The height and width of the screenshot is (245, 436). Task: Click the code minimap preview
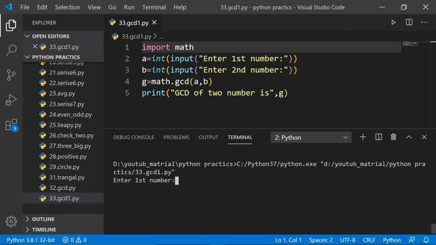click(410, 44)
